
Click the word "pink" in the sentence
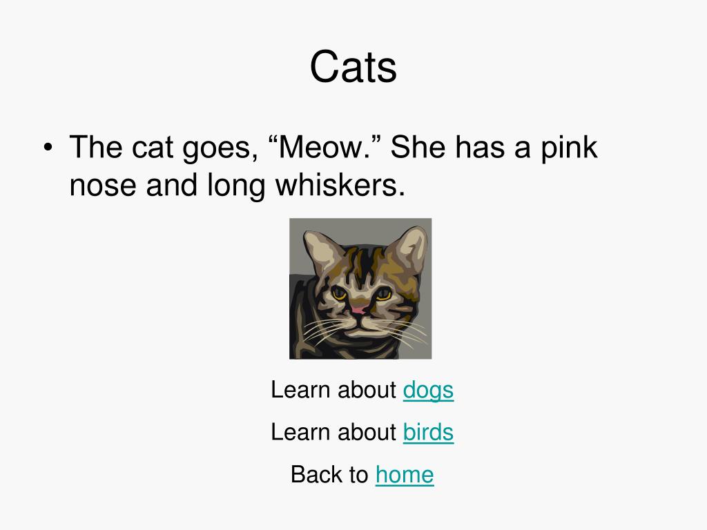(569, 149)
